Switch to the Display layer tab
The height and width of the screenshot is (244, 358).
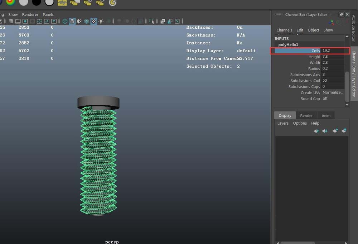[x=285, y=115]
